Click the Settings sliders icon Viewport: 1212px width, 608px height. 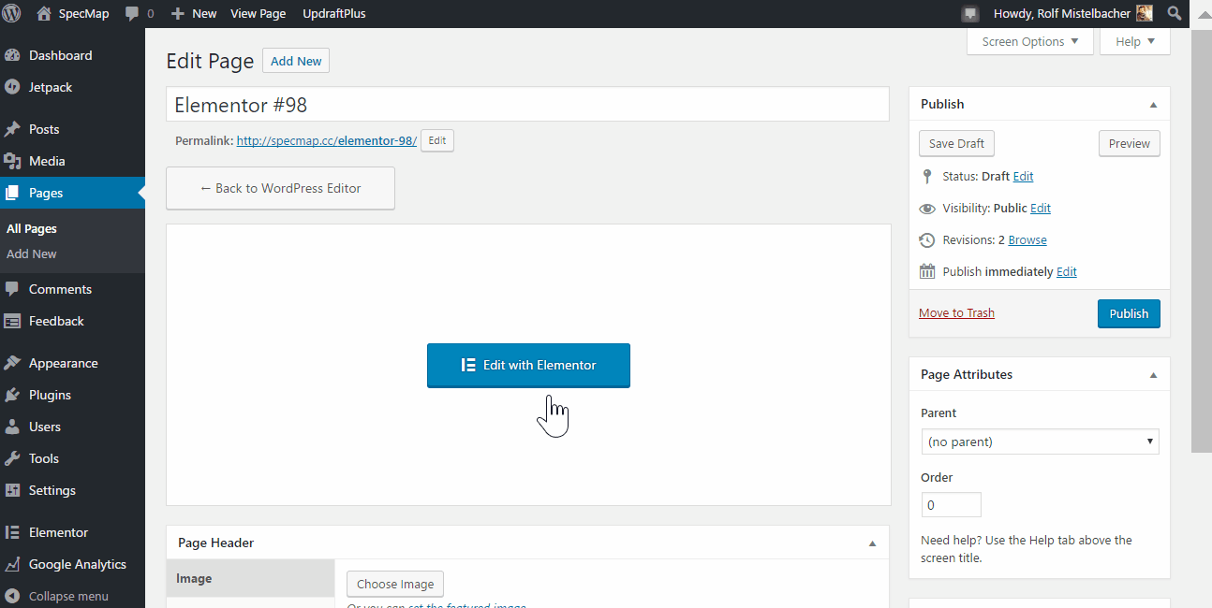[12, 490]
